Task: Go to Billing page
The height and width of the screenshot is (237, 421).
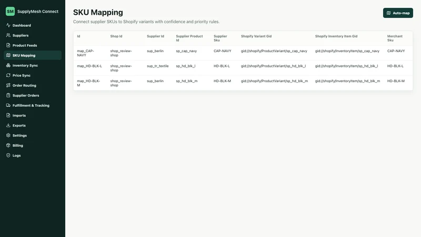Action: 33,145
